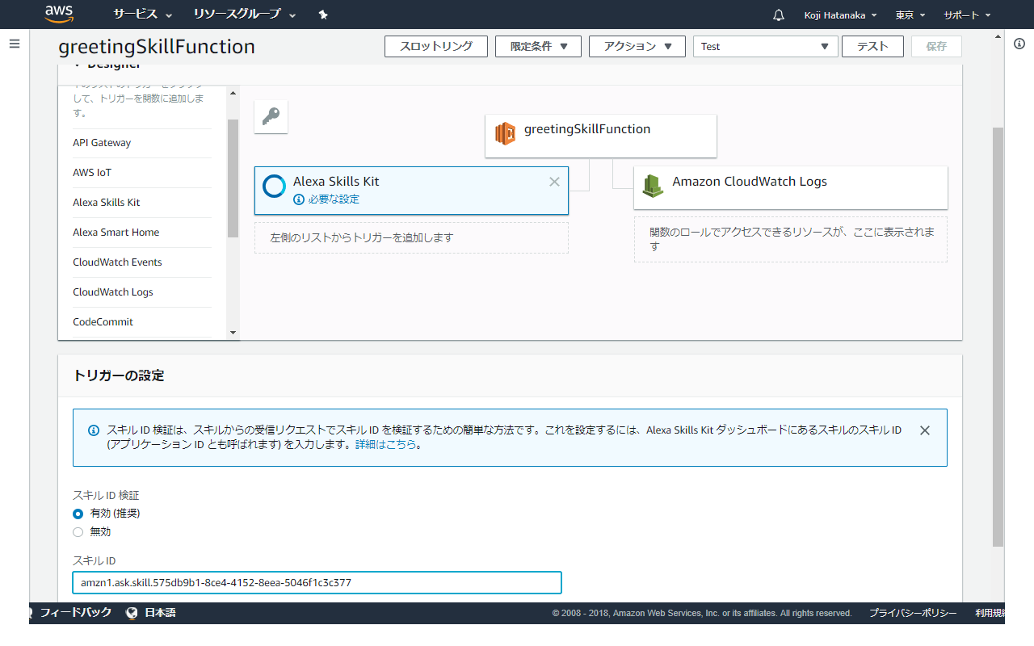The image size is (1034, 646).
Task: Open the サポート dropdown
Action: [967, 15]
